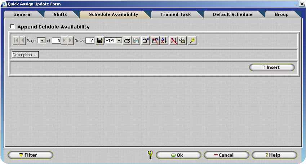Expand the HTML export format dropdown

[x=119, y=41]
